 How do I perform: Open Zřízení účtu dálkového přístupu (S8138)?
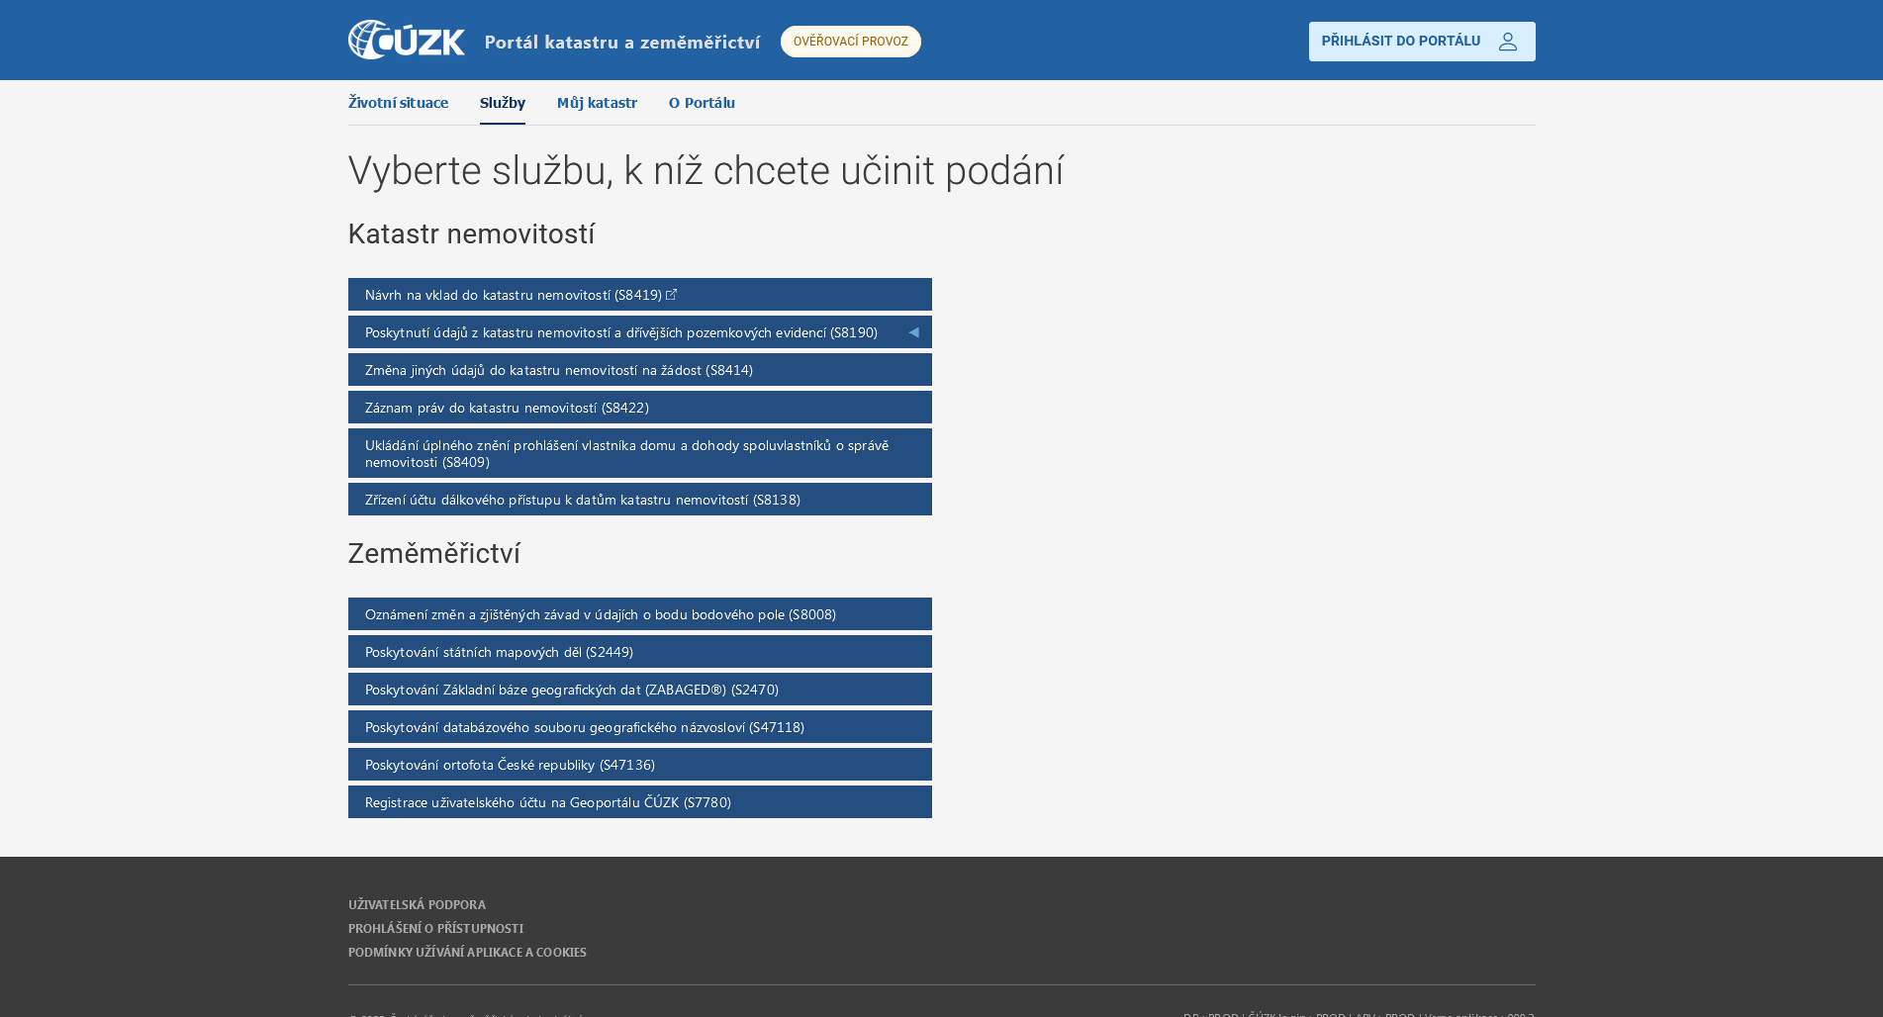[640, 500]
